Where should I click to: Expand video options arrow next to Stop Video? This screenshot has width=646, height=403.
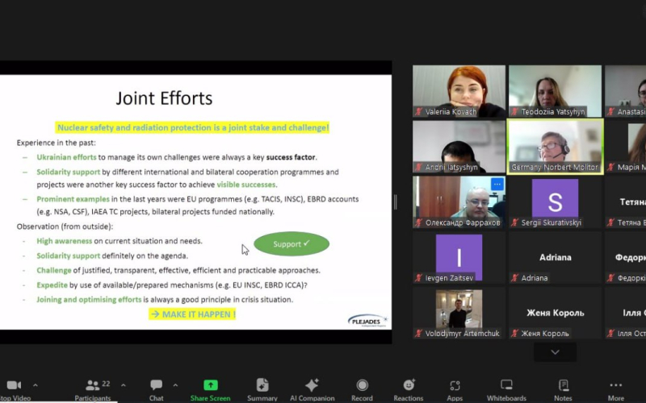click(x=36, y=385)
